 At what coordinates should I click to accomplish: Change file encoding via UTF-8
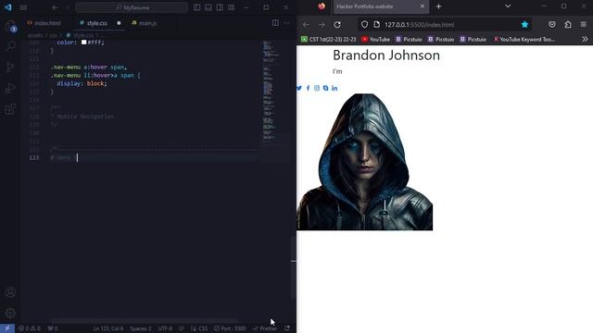(x=165, y=328)
